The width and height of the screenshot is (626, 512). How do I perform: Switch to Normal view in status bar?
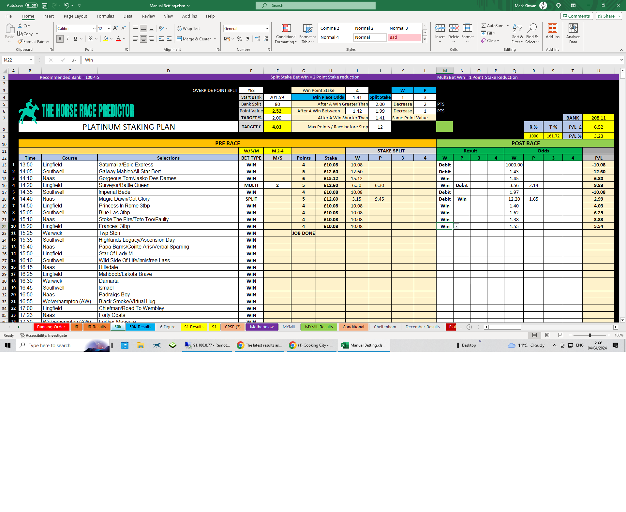click(x=535, y=335)
